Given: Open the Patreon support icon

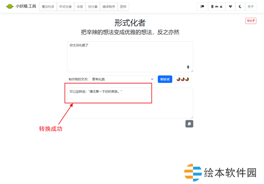Looking at the screenshot, I should point(202,7).
